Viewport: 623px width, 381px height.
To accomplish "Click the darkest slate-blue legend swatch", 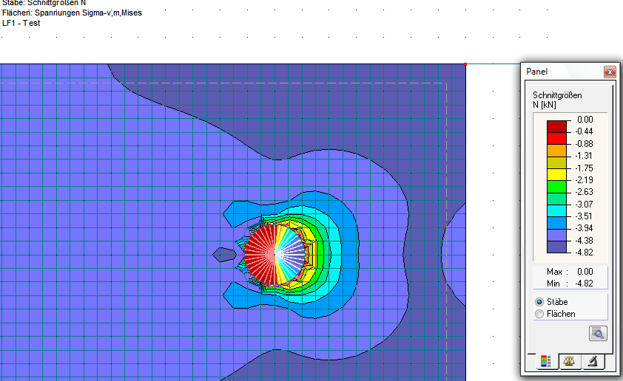I will coord(556,247).
